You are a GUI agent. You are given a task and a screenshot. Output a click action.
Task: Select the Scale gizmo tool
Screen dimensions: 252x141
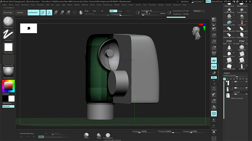tap(62, 13)
